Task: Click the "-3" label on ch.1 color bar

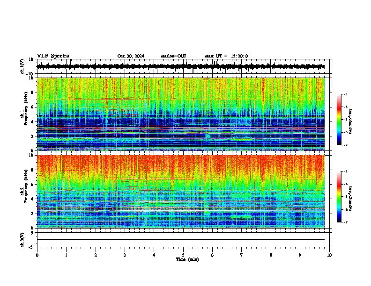Action: pyautogui.click(x=345, y=94)
